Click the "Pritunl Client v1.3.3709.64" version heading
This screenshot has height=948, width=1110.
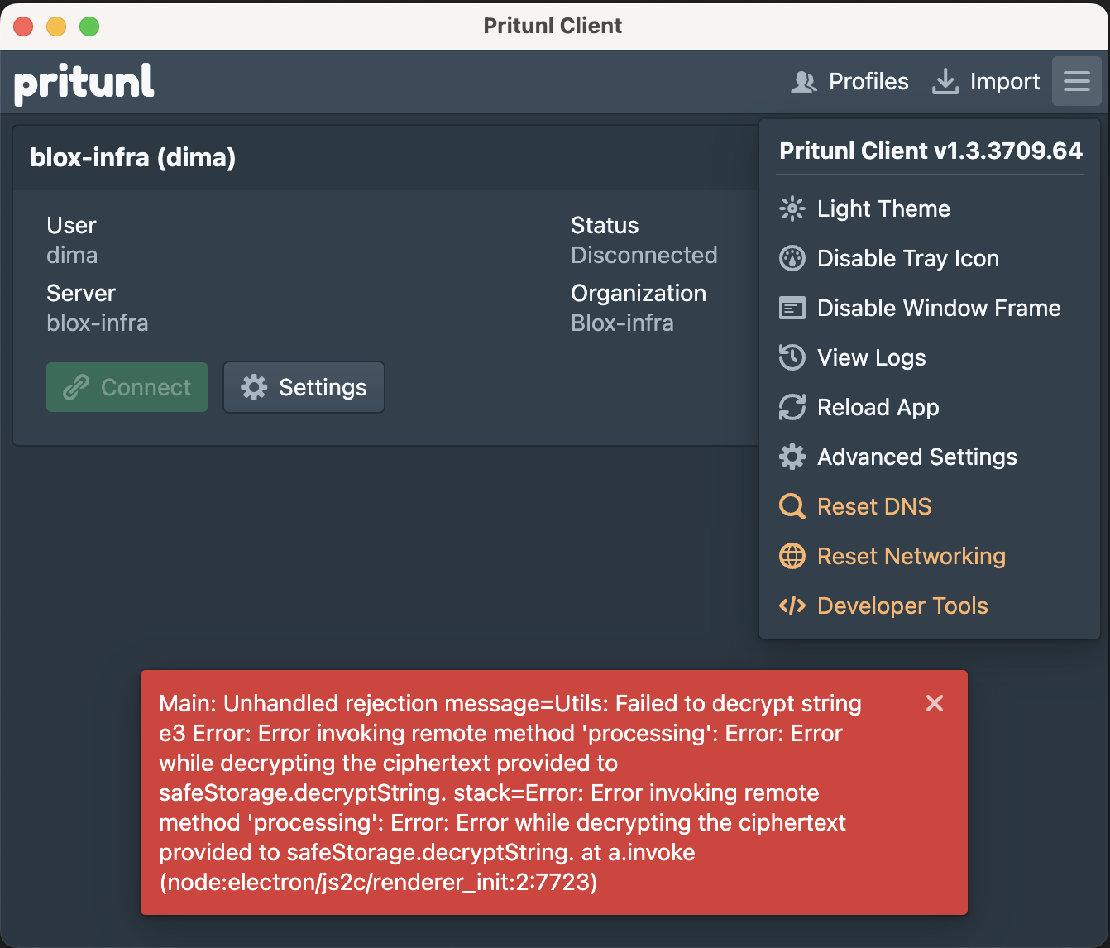931,151
